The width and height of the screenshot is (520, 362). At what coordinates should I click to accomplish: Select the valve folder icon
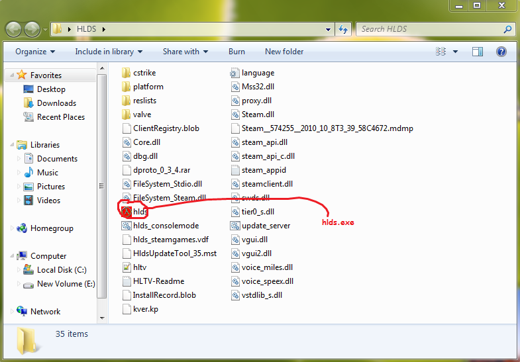click(126, 114)
